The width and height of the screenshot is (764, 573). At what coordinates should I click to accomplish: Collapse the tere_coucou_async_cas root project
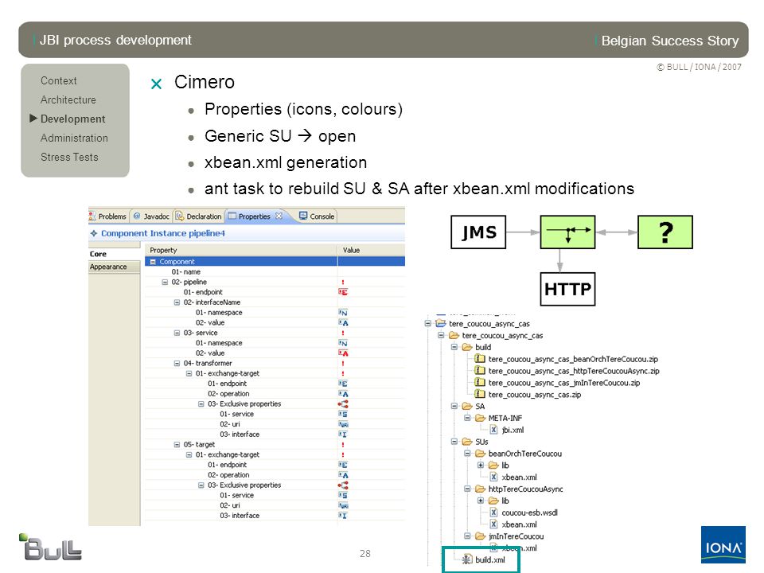click(x=428, y=324)
